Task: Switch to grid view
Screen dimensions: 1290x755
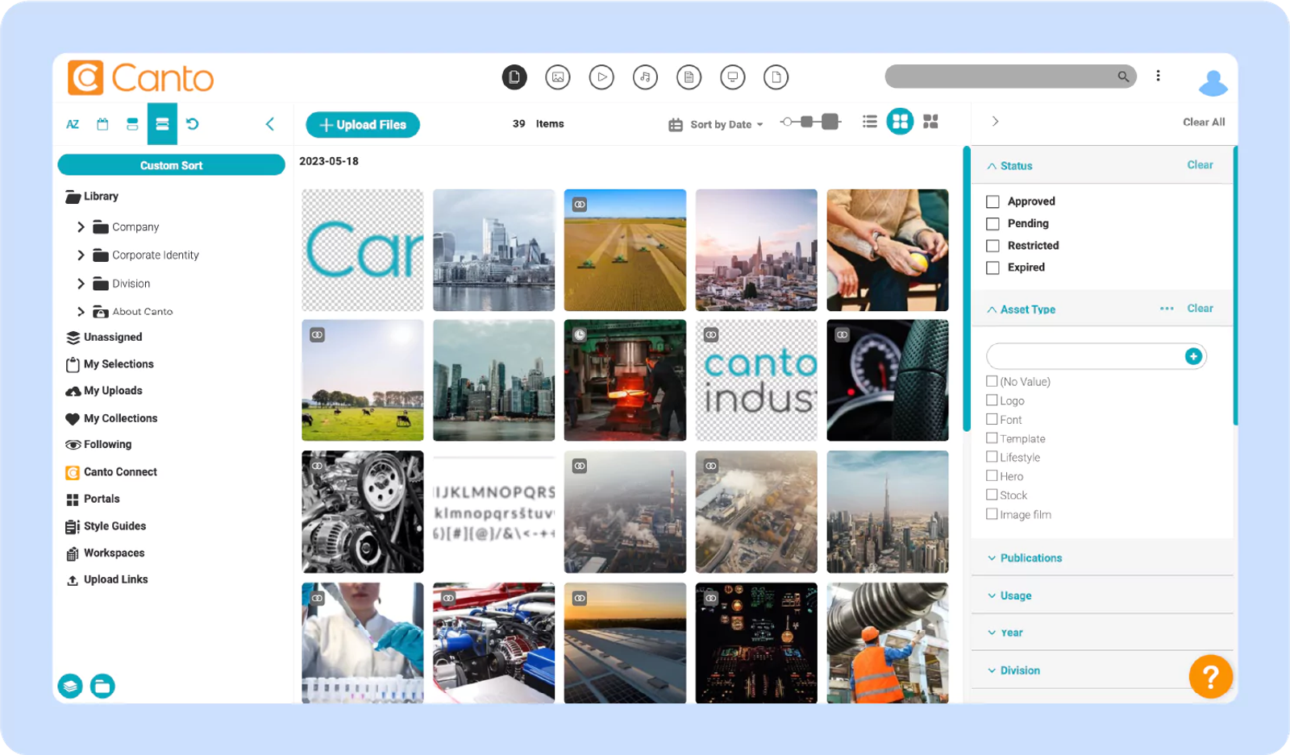Action: [x=900, y=122]
